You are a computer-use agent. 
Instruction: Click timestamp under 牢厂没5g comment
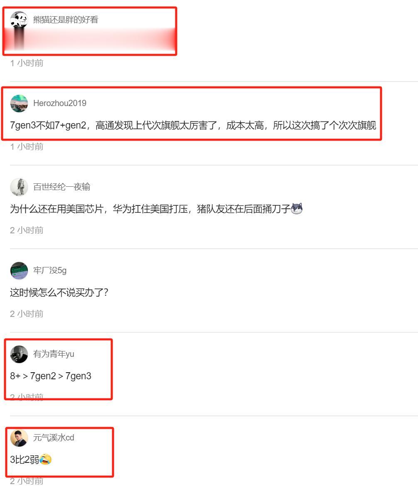27,314
